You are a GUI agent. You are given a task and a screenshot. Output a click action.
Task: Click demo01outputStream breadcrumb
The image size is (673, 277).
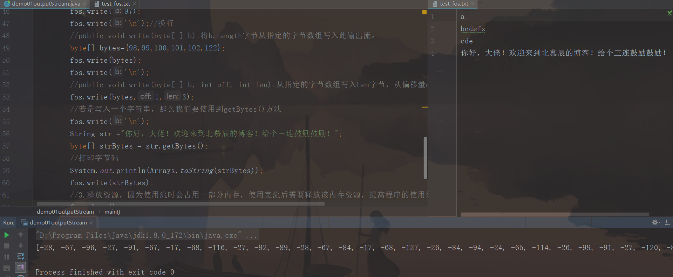(65, 212)
